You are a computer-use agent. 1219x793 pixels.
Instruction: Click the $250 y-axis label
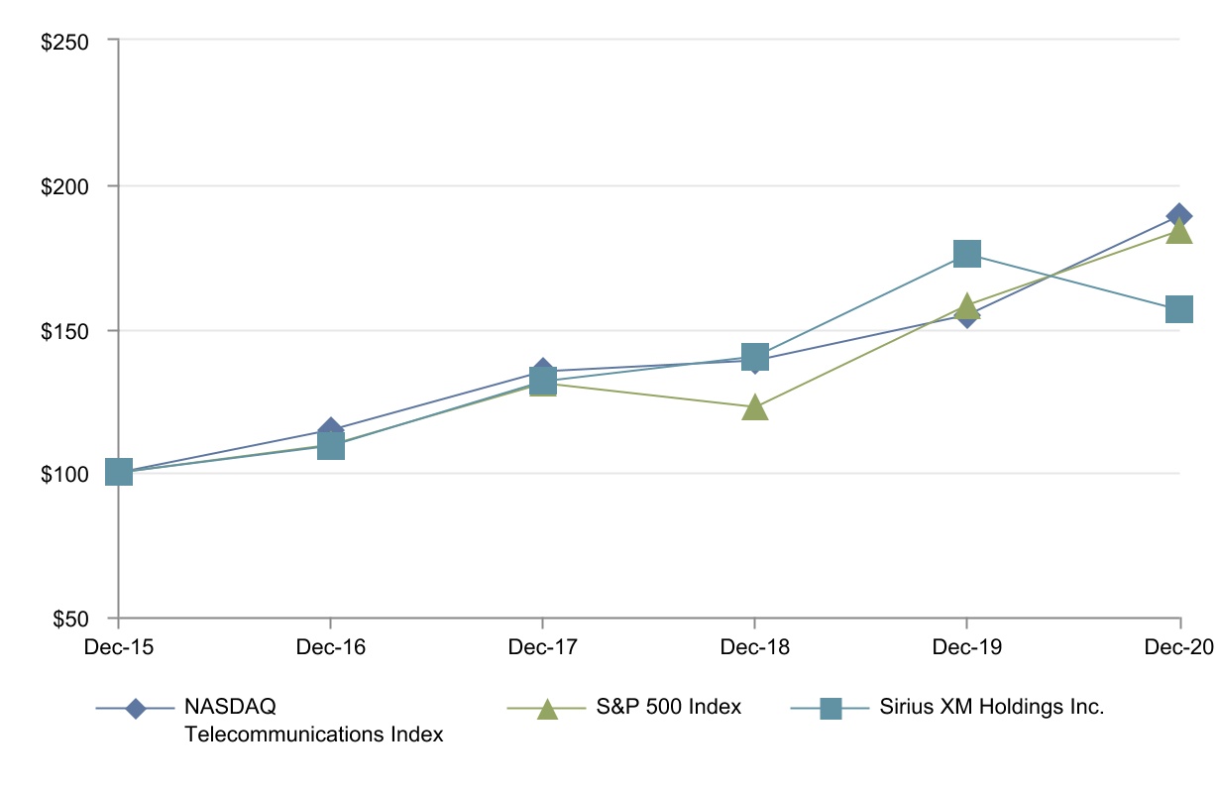64,42
